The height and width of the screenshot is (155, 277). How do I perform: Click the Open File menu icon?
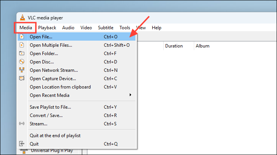22,37
